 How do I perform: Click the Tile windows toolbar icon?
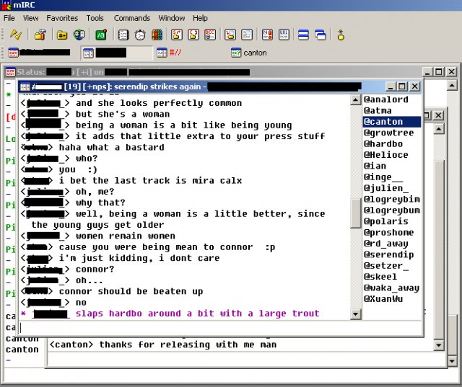303,35
